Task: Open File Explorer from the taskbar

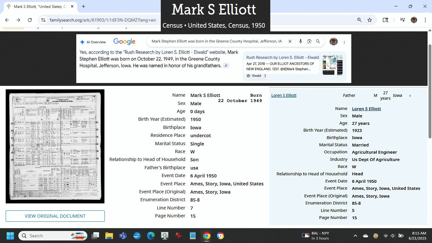Action: 109,236
